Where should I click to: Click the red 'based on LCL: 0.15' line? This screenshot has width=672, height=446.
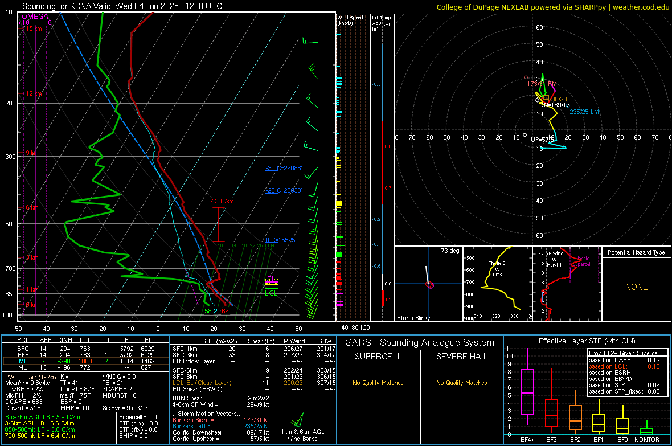[624, 366]
